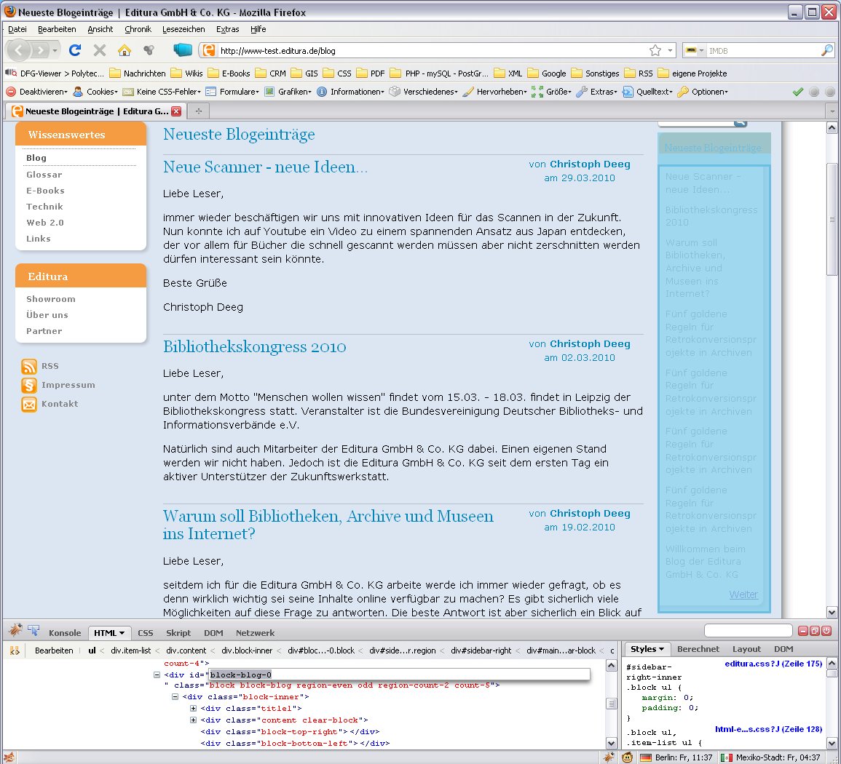Click the Firebug bug icon in DevTools panel

point(15,631)
